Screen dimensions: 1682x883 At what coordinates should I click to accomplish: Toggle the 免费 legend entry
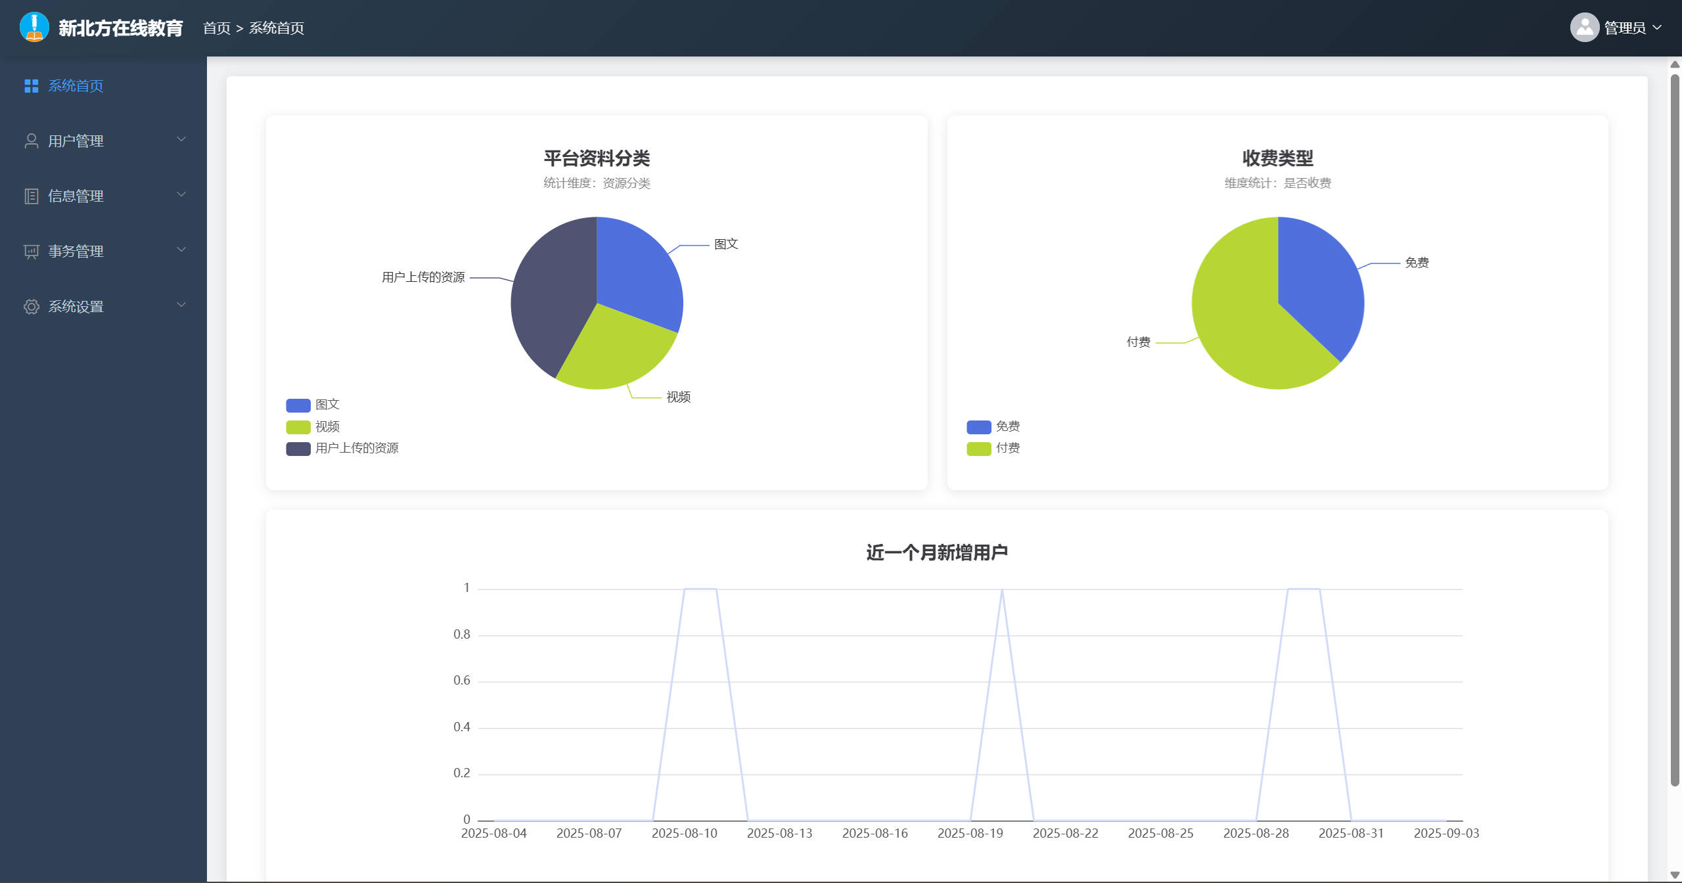pos(993,427)
